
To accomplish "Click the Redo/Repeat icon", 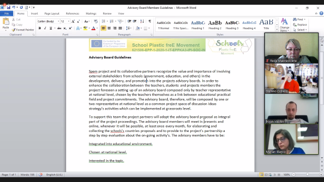I will pyautogui.click(x=21, y=7).
